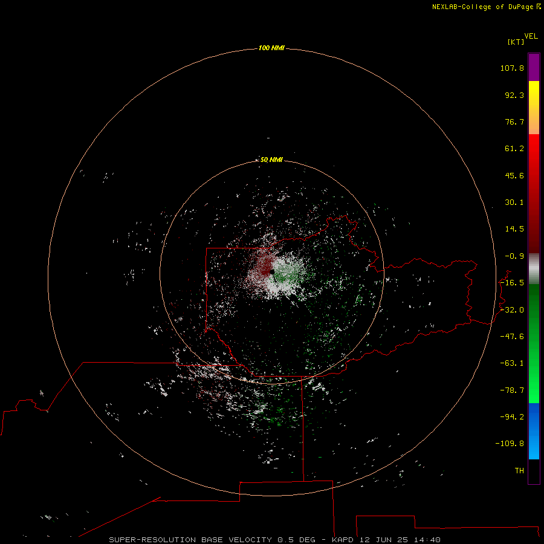The image size is (544, 544).
Task: Select the 30.1 legend value
Action: pos(514,202)
